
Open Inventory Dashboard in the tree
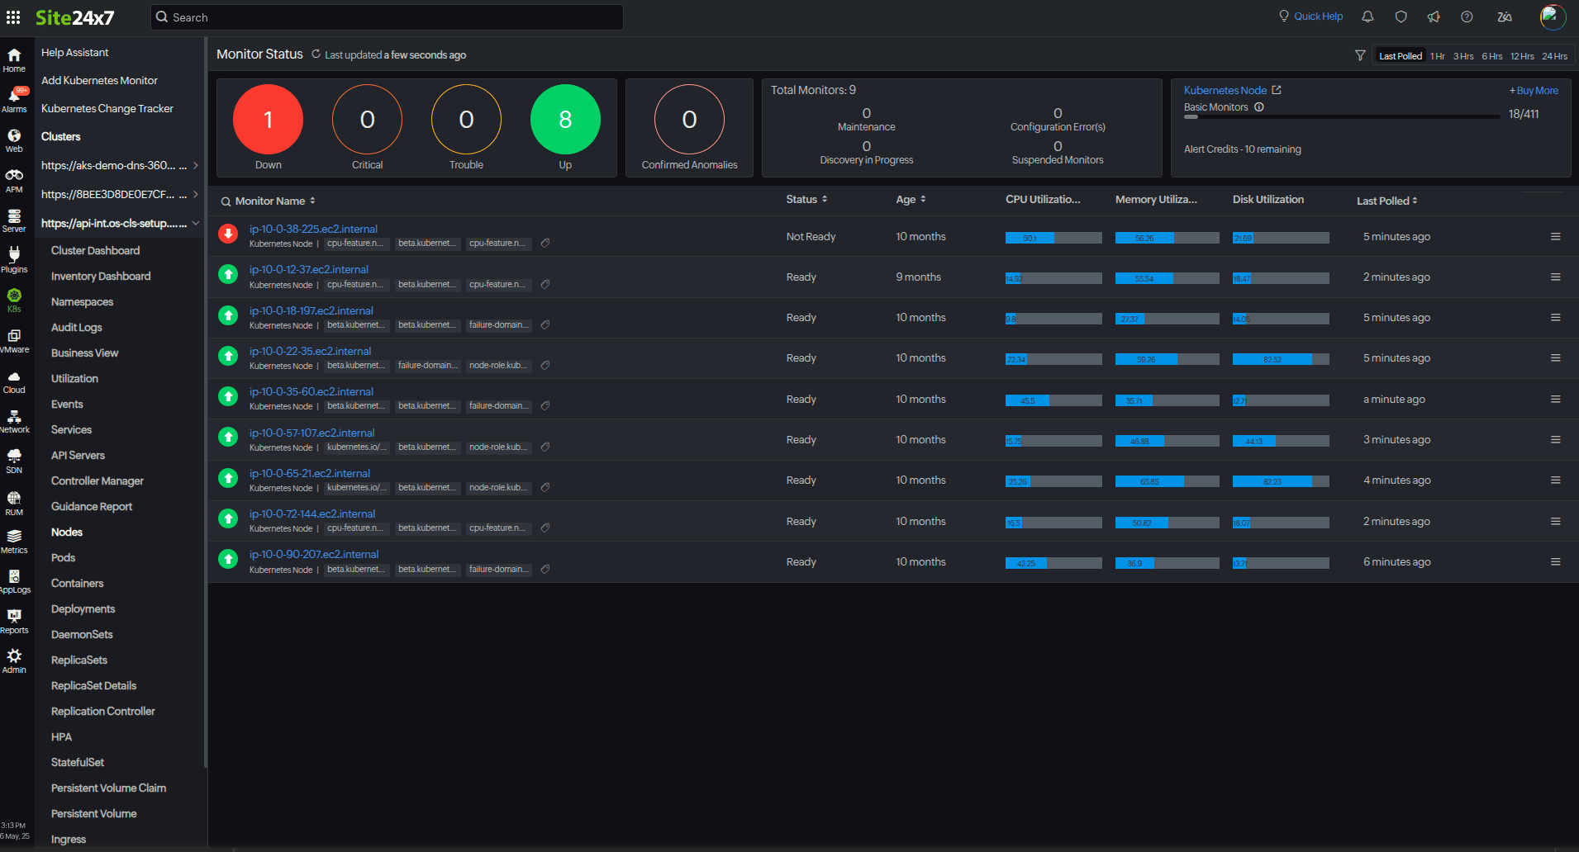pos(101,277)
